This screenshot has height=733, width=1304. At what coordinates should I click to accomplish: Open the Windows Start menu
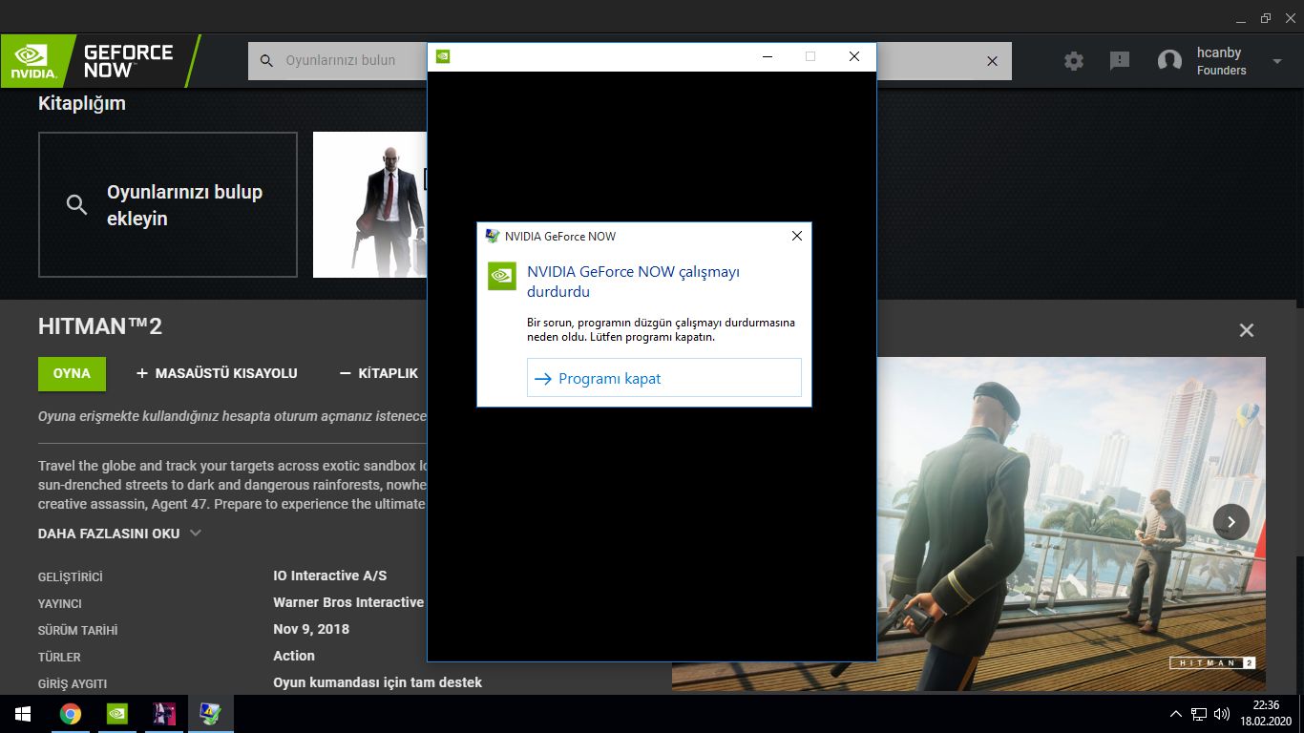click(x=23, y=714)
